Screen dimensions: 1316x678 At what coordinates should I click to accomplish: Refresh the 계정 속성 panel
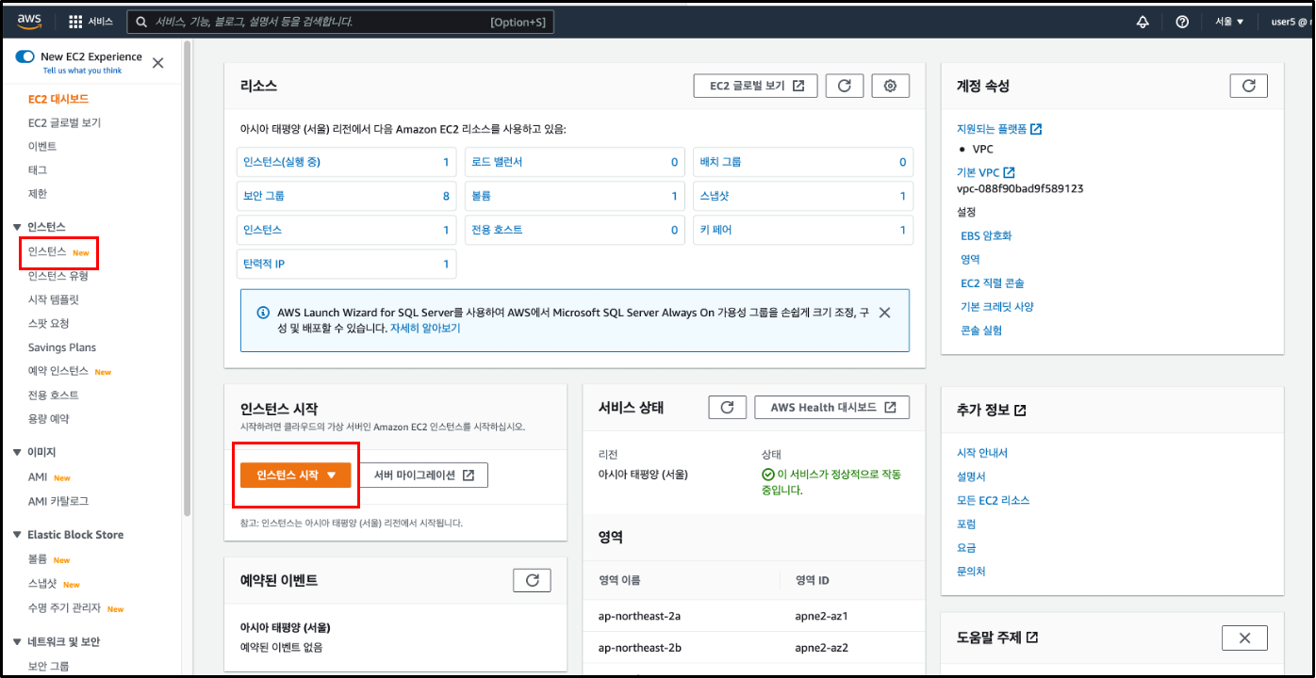click(x=1249, y=86)
